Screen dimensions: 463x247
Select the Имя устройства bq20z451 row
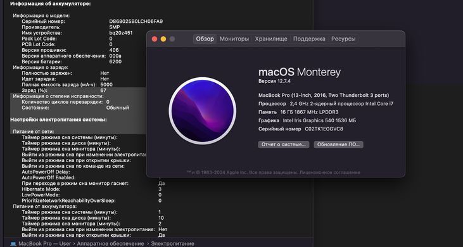click(x=77, y=33)
